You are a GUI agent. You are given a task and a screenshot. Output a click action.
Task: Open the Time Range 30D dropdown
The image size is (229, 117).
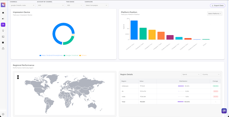(75, 5)
